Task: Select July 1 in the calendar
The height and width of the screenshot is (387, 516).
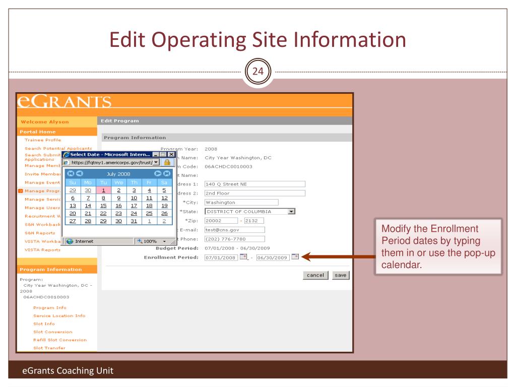Action: pos(103,190)
